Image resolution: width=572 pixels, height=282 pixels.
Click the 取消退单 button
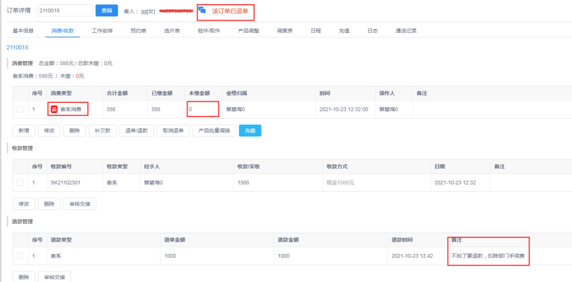click(x=173, y=130)
